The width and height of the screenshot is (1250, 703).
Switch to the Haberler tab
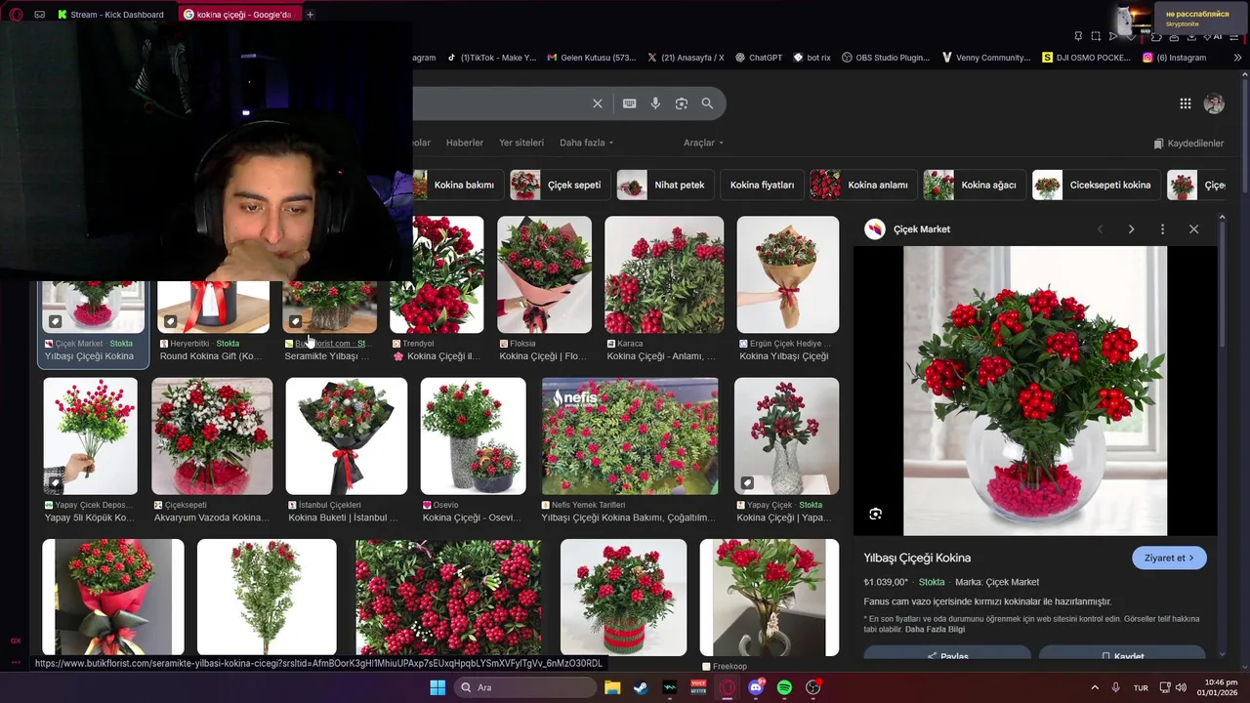click(465, 143)
